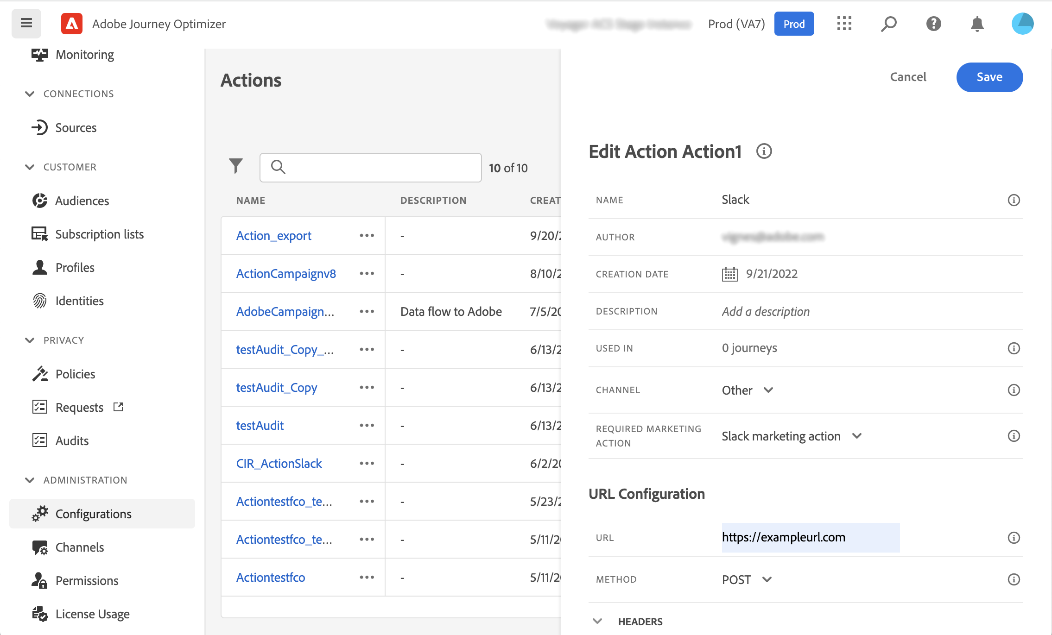
Task: Click the hamburger menu icon
Action: point(26,23)
